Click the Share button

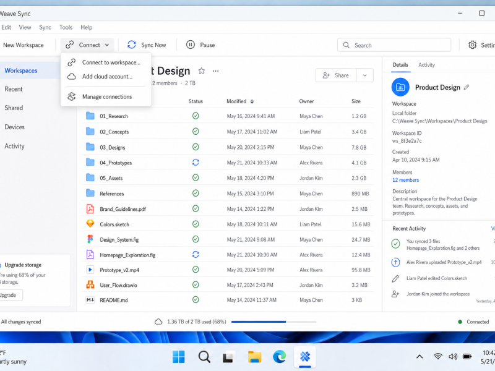[336, 75]
